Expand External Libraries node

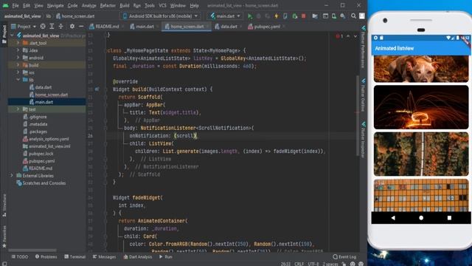tap(12, 176)
